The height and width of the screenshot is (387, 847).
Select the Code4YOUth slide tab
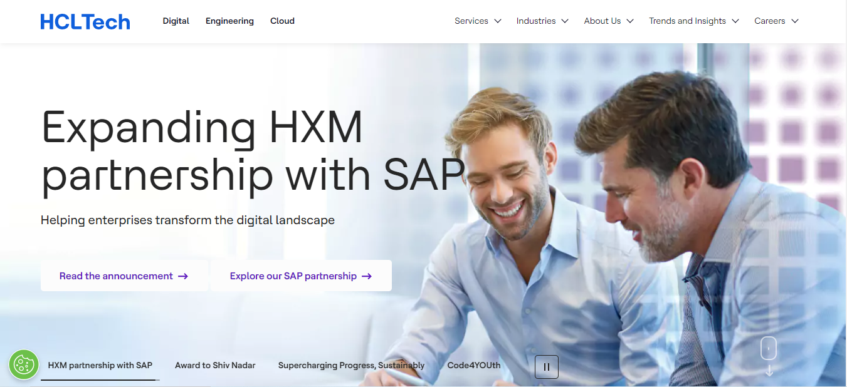[474, 365]
